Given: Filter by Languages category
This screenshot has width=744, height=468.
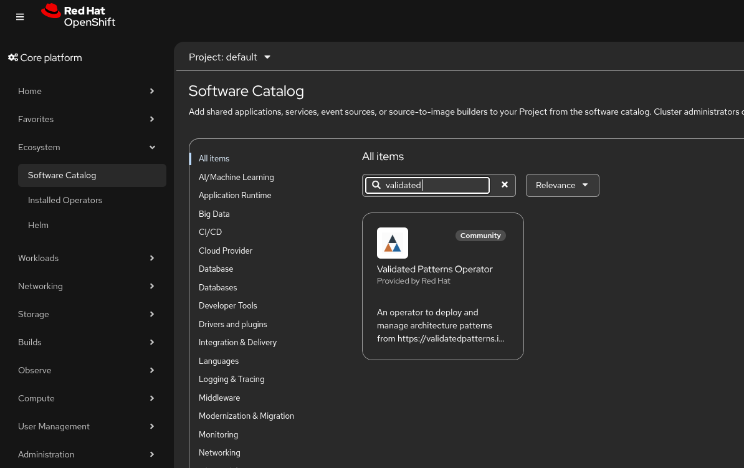Looking at the screenshot, I should tap(218, 361).
